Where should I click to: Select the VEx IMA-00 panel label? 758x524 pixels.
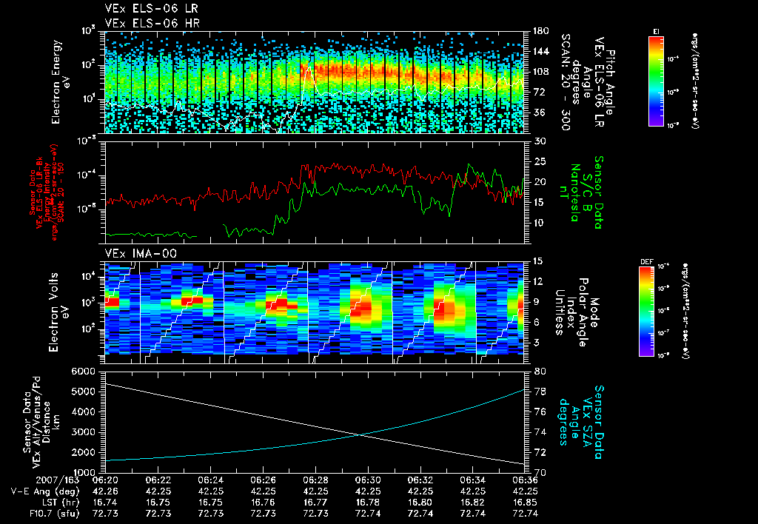pos(141,253)
